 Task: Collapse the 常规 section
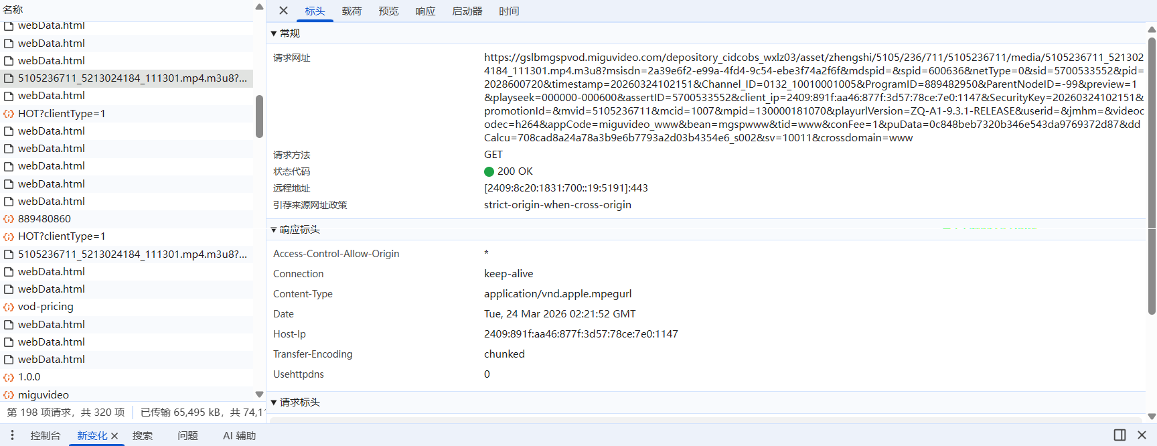[273, 33]
